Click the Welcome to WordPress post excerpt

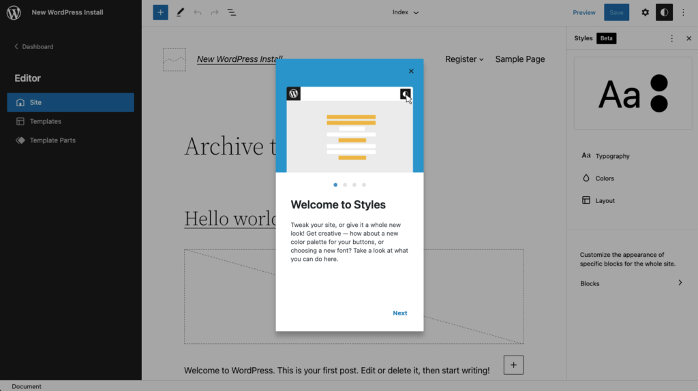point(337,370)
